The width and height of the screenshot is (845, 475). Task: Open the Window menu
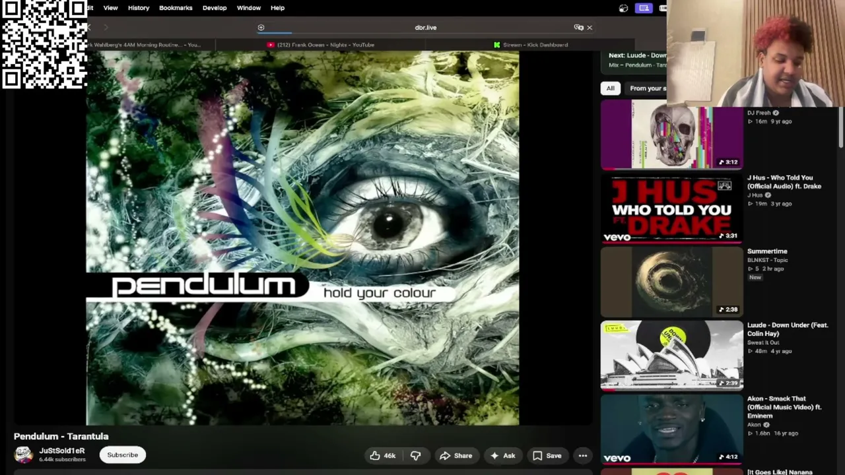tap(249, 8)
